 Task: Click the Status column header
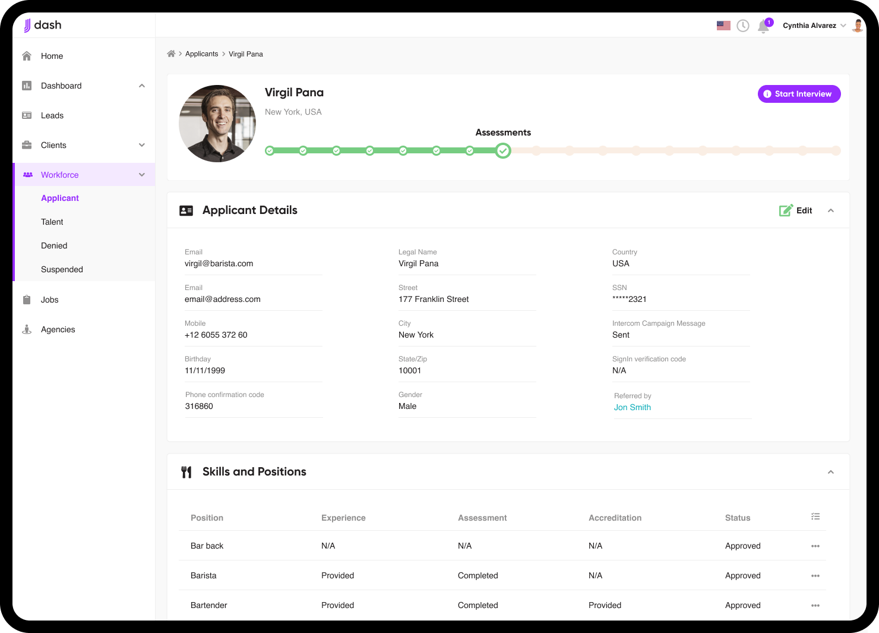738,518
